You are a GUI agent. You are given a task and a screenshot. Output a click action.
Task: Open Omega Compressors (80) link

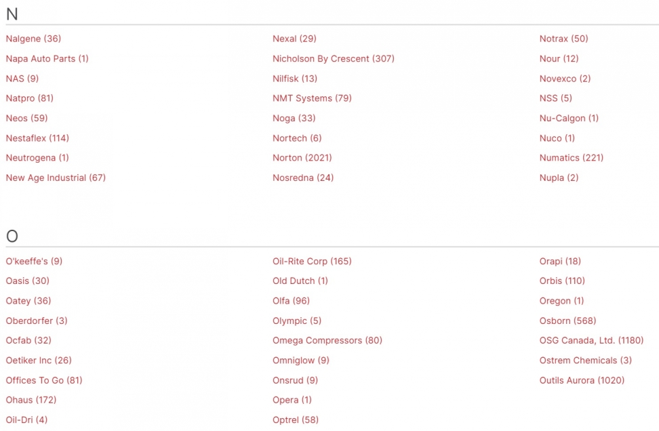click(x=327, y=340)
